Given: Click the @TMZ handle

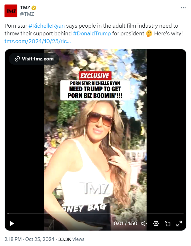Looking at the screenshot, I should (27, 14).
